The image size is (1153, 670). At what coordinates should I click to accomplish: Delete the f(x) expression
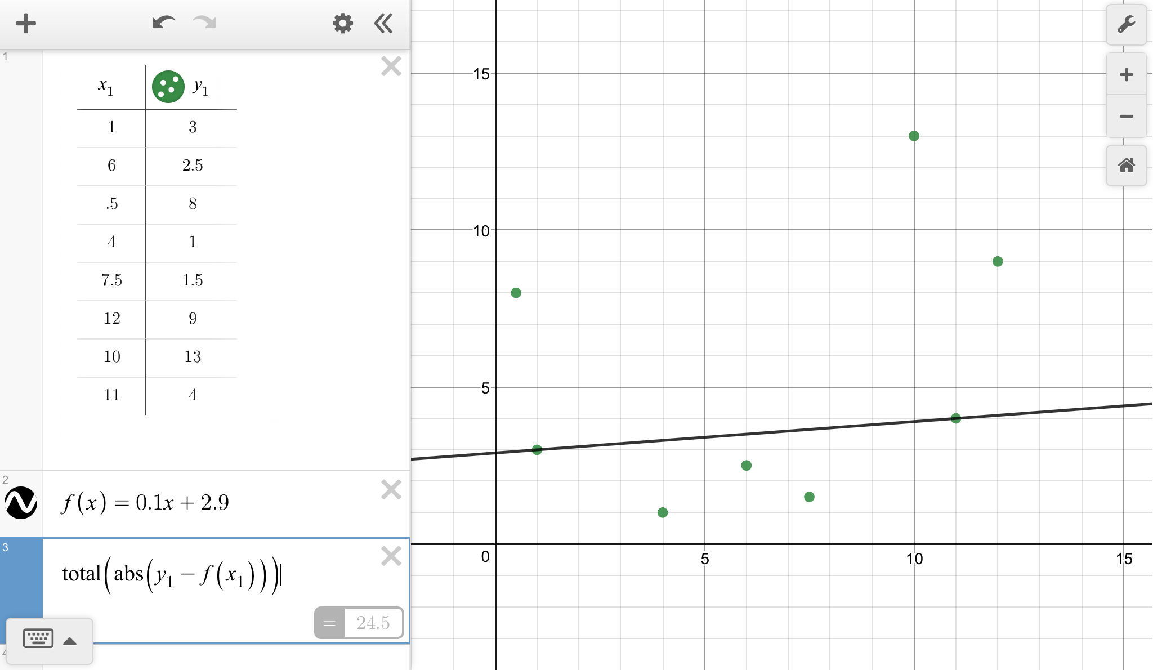[x=391, y=490]
